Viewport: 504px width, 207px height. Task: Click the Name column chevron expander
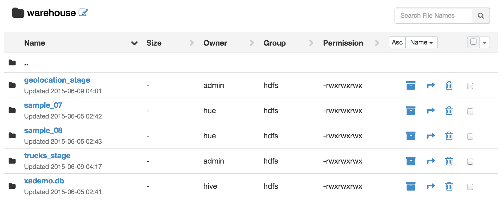(x=134, y=43)
